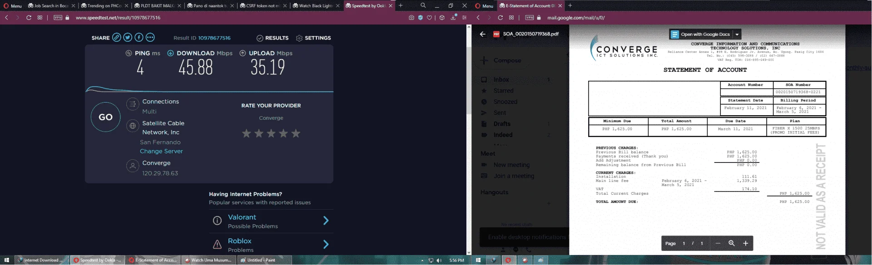Open a new tab in the Gmail window
The image size is (872, 265).
click(570, 6)
